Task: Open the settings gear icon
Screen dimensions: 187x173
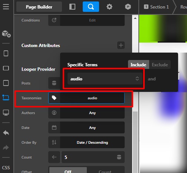Action: click(109, 7)
